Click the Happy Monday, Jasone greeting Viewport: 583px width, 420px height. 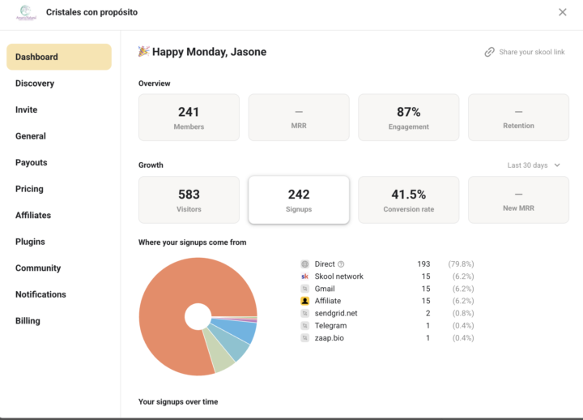(210, 52)
